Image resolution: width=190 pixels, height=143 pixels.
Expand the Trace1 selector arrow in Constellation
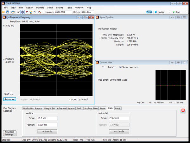(x=103, y=67)
